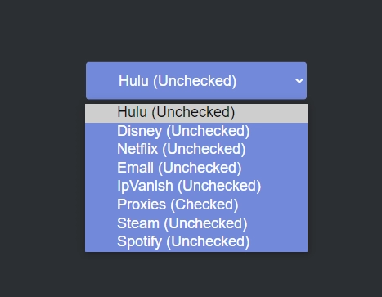
Task: Click the dropdown chevron arrow icon
Action: 299,81
